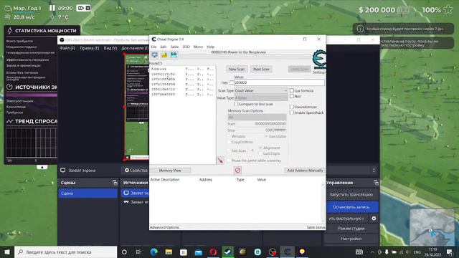Click the trend chart icon beside Тренд спроса
459x258 pixels.
(x=9, y=121)
